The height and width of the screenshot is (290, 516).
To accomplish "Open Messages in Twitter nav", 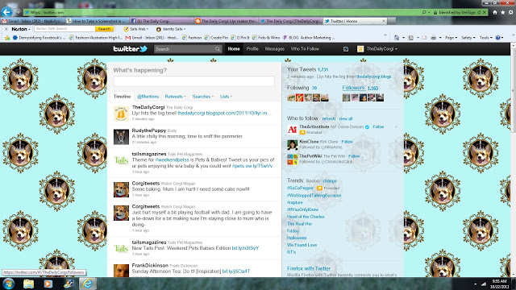I will coord(274,48).
